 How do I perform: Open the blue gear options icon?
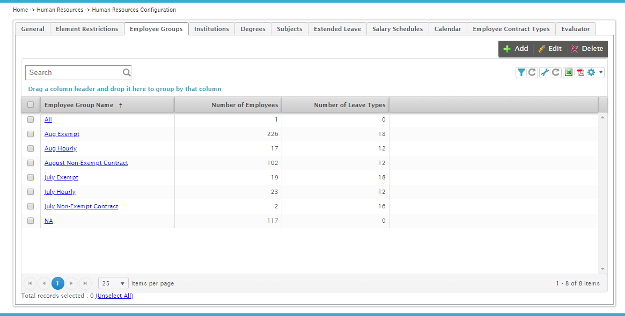point(591,72)
